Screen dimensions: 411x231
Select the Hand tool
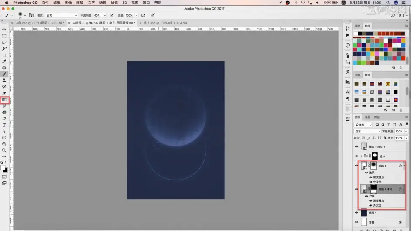point(4,144)
